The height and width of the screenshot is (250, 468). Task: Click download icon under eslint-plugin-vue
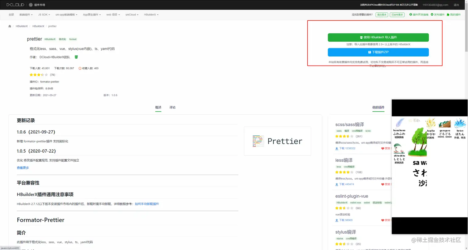(x=337, y=220)
